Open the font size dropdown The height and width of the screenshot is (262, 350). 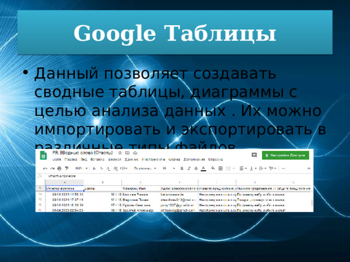[x=168, y=169]
